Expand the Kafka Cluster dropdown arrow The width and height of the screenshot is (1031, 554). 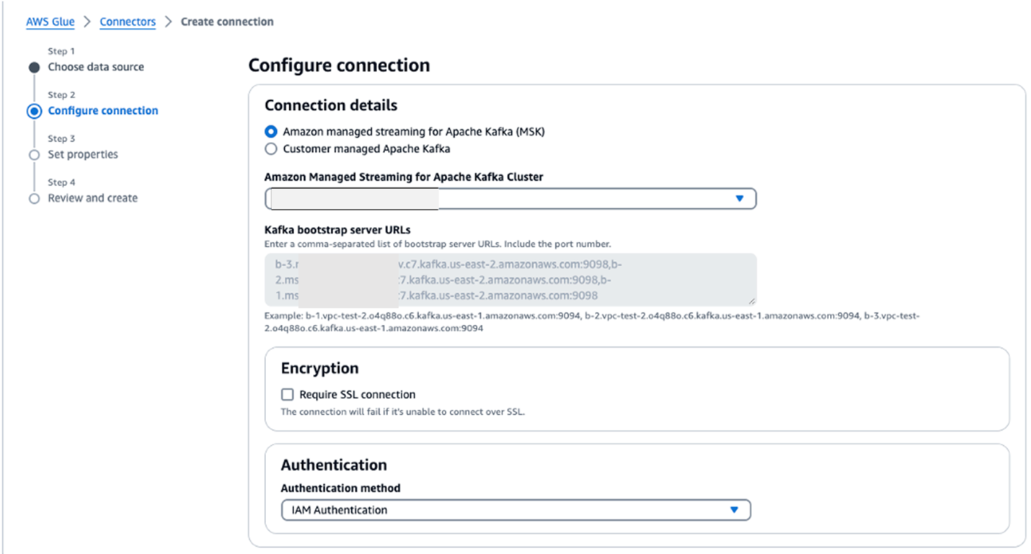[739, 199]
